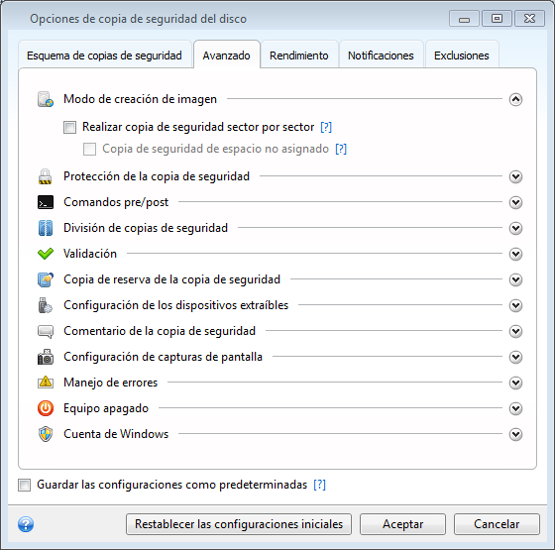Click the terminal icon for Comandos pre/post

[x=46, y=202]
